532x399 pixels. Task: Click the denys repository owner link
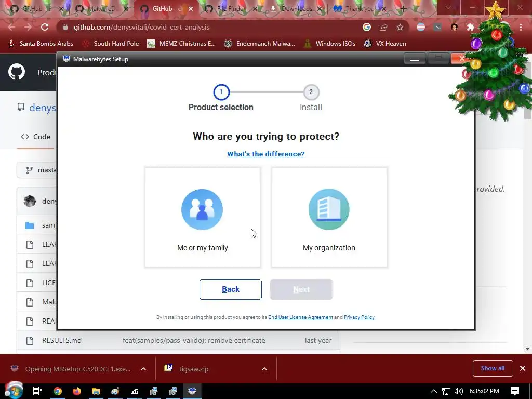point(43,108)
